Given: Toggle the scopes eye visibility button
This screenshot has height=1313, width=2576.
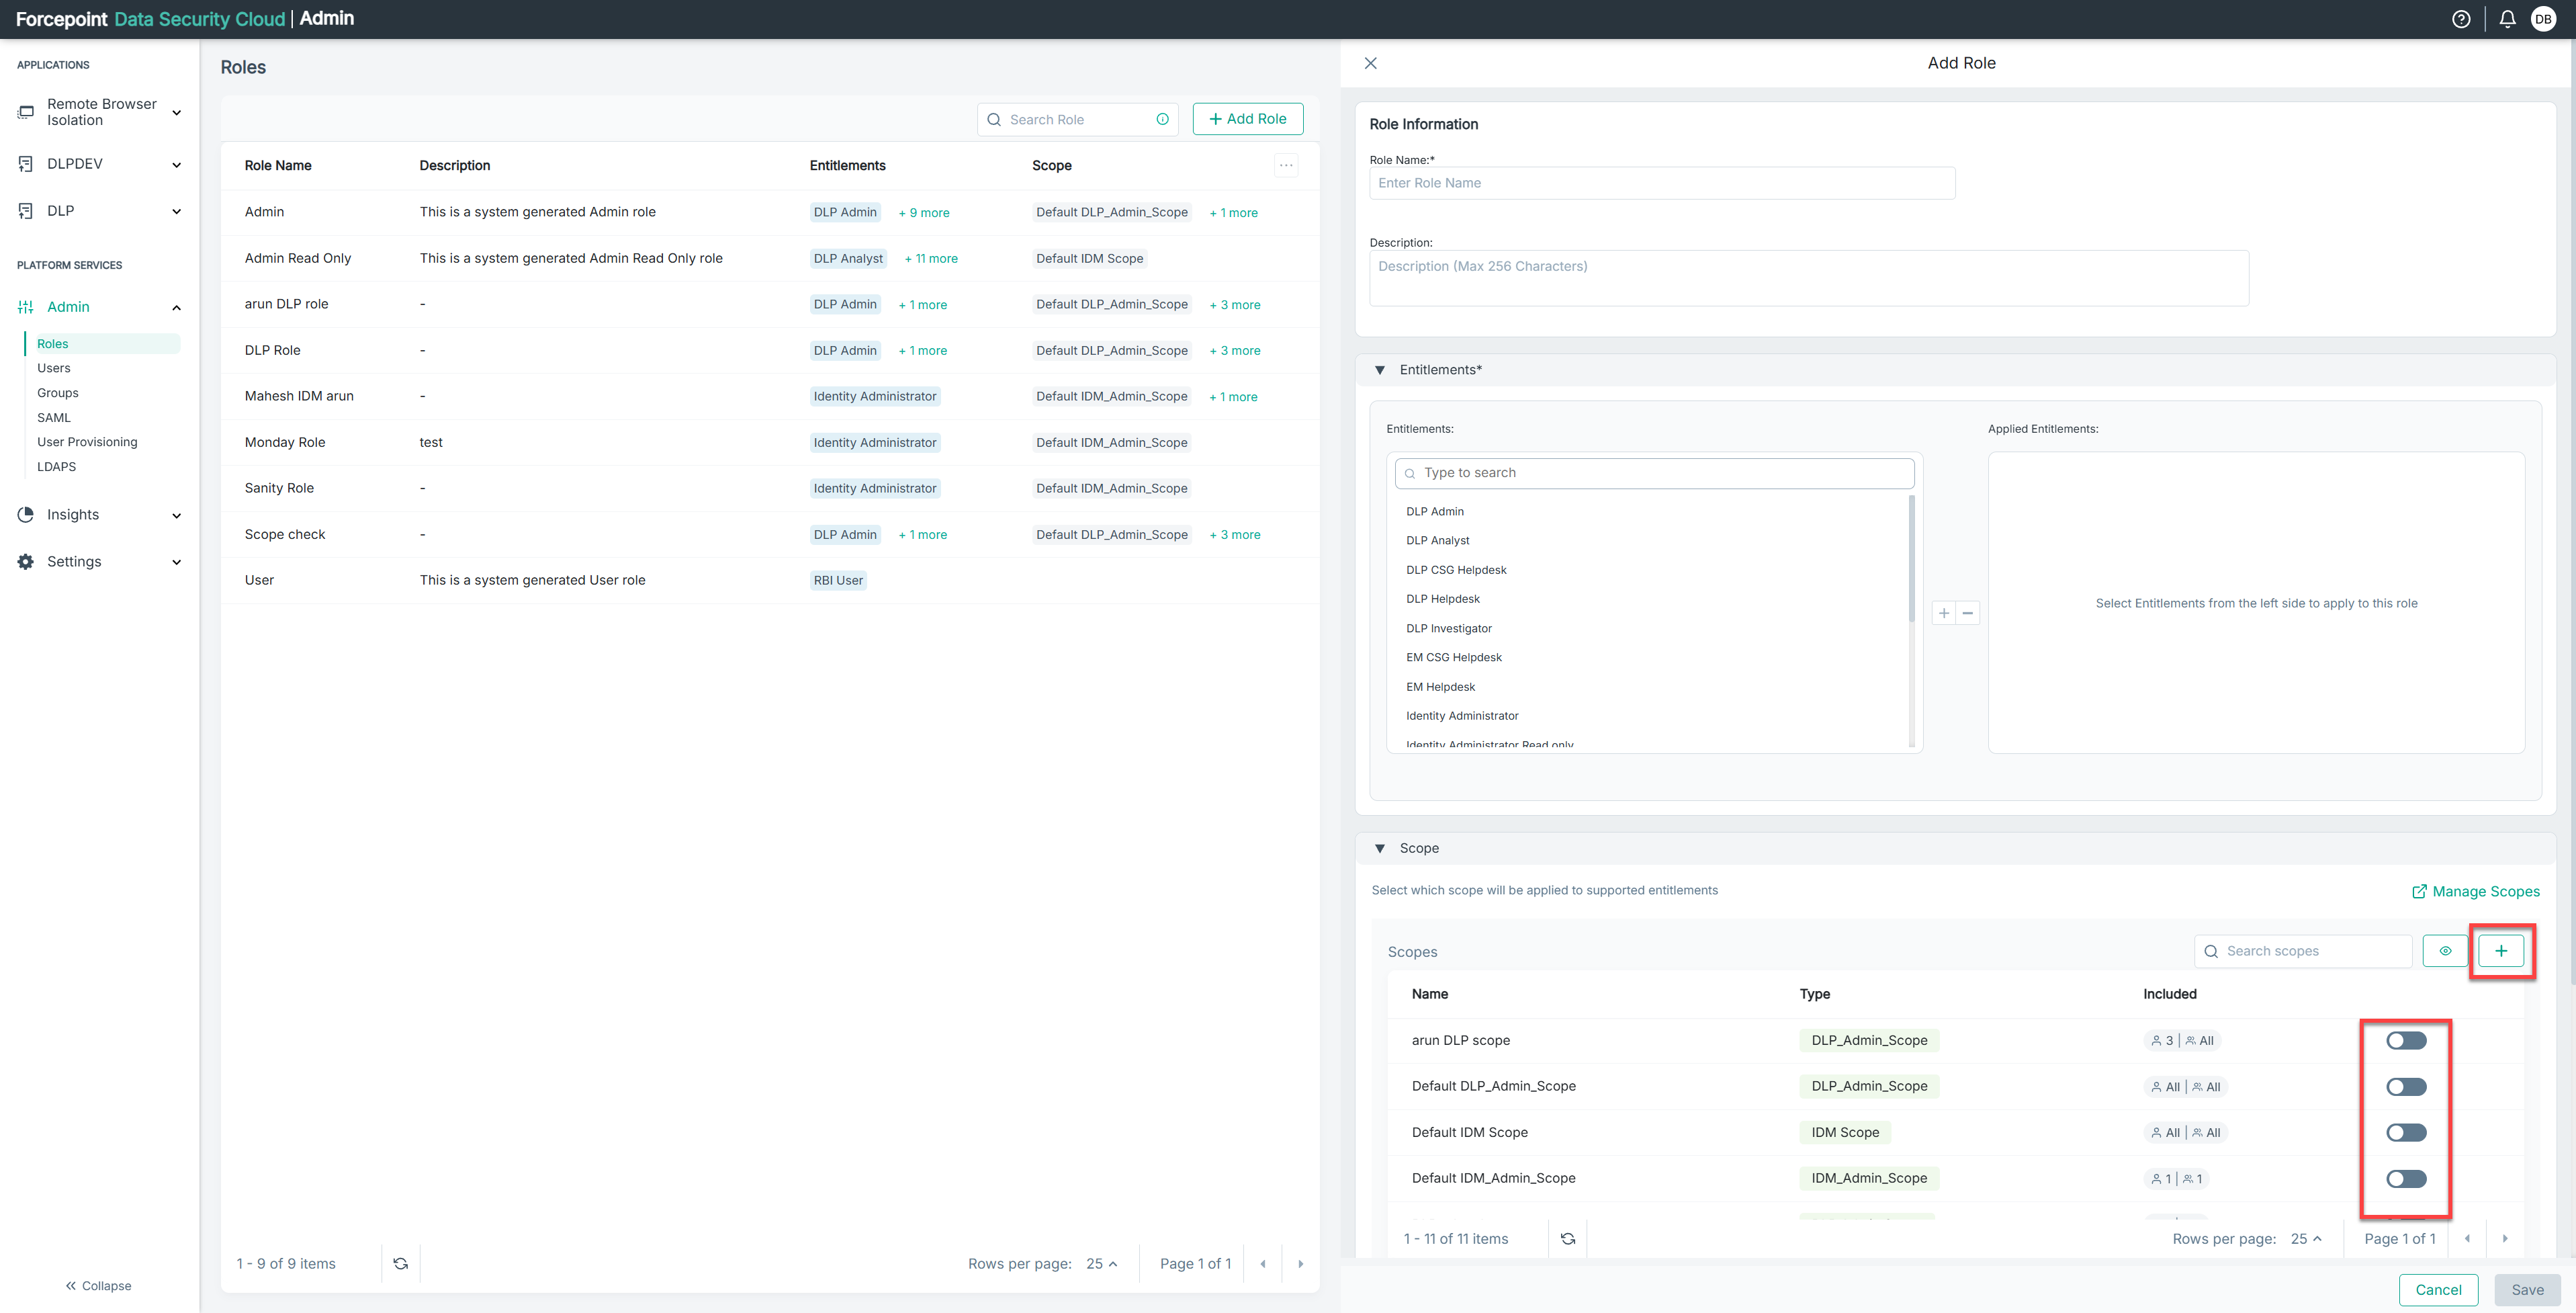Looking at the screenshot, I should coord(2445,951).
